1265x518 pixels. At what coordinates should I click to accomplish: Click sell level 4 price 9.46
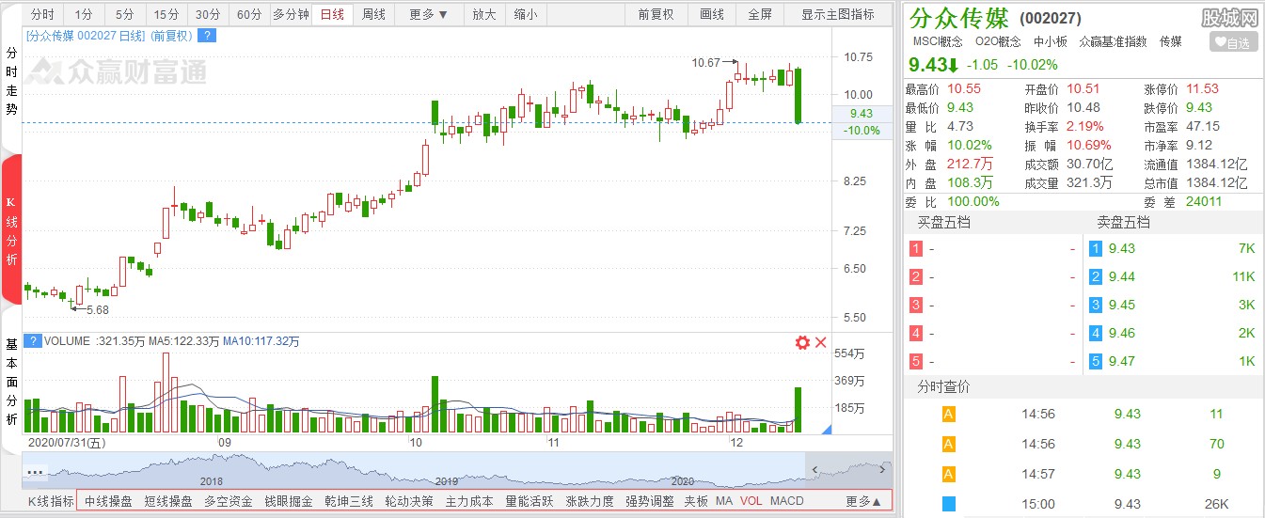(x=1122, y=333)
